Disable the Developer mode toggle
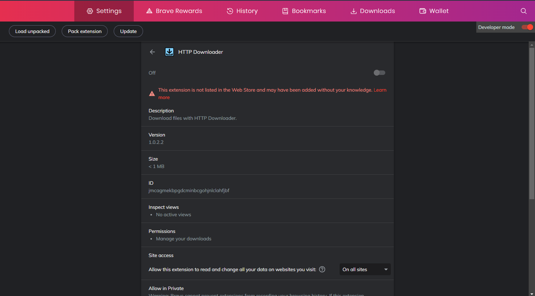The image size is (535, 296). pos(527,27)
